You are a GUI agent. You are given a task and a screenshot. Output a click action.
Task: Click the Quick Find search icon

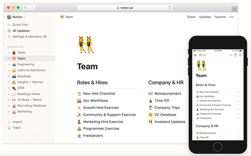9,25
